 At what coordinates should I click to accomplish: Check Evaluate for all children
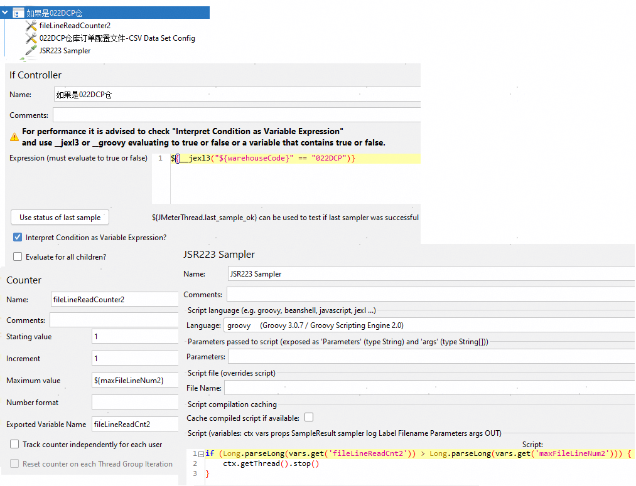coord(18,256)
